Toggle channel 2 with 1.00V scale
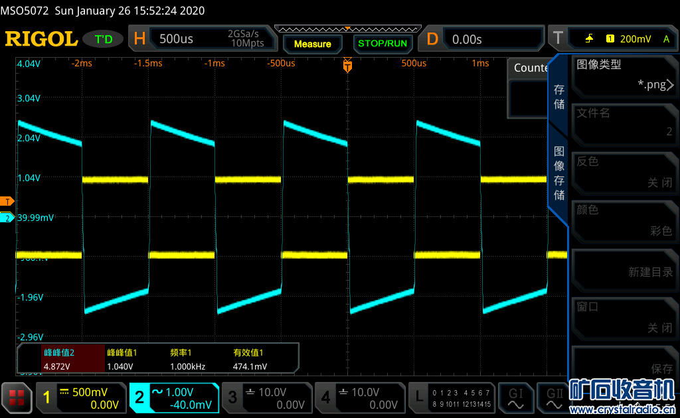The height and width of the screenshot is (418, 680). click(x=174, y=397)
